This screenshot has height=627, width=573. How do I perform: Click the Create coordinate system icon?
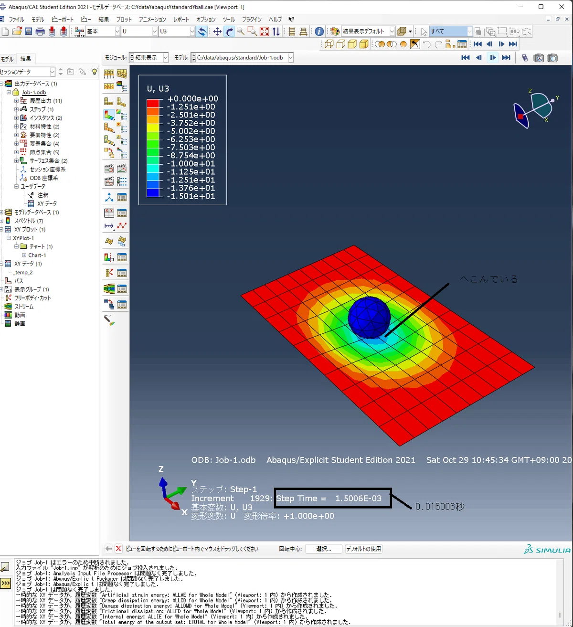pos(109,197)
